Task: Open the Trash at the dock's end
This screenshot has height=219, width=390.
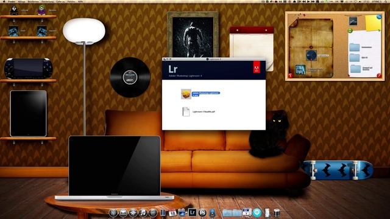Action: tap(277, 213)
